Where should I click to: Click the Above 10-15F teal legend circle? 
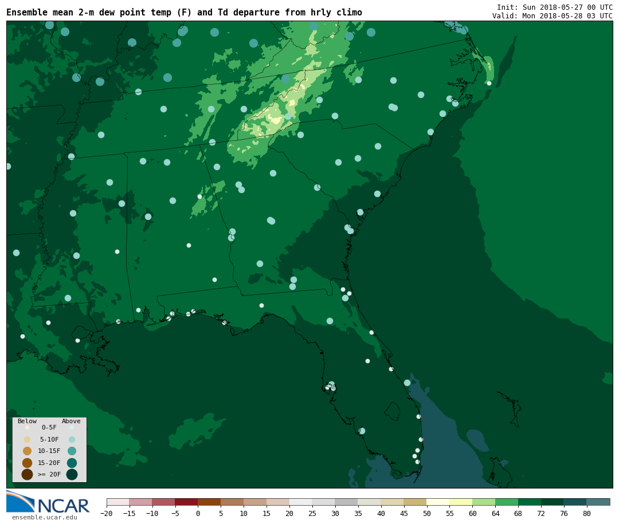pyautogui.click(x=72, y=451)
